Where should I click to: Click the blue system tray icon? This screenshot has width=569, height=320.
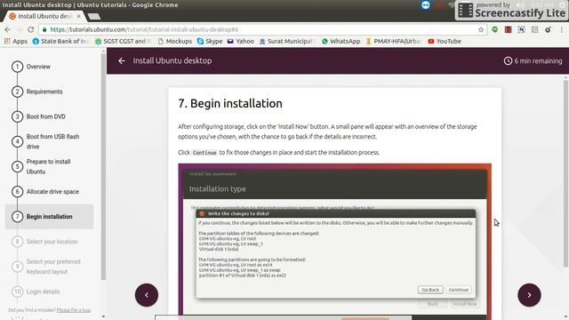point(425,5)
